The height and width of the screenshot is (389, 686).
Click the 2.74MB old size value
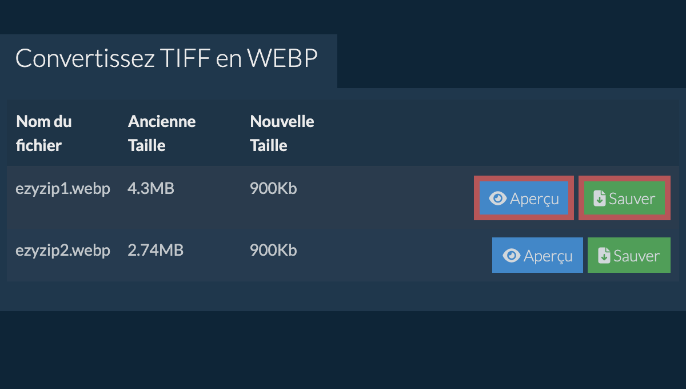tap(155, 250)
